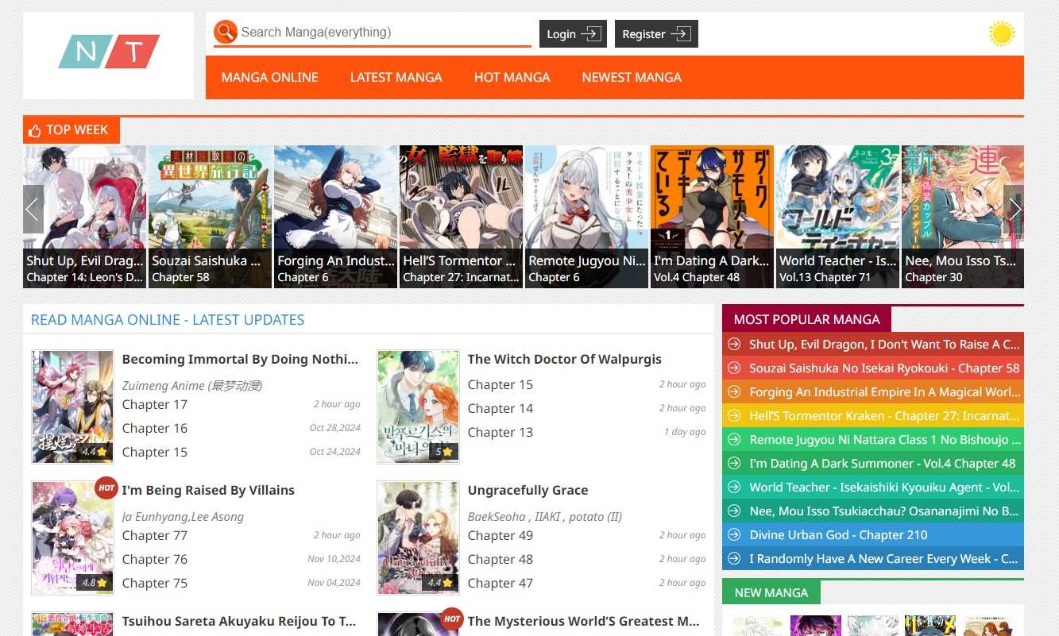Open popular entry Nee, Mou Isso Tsukiacchau
1059x636 pixels.
[x=884, y=511]
